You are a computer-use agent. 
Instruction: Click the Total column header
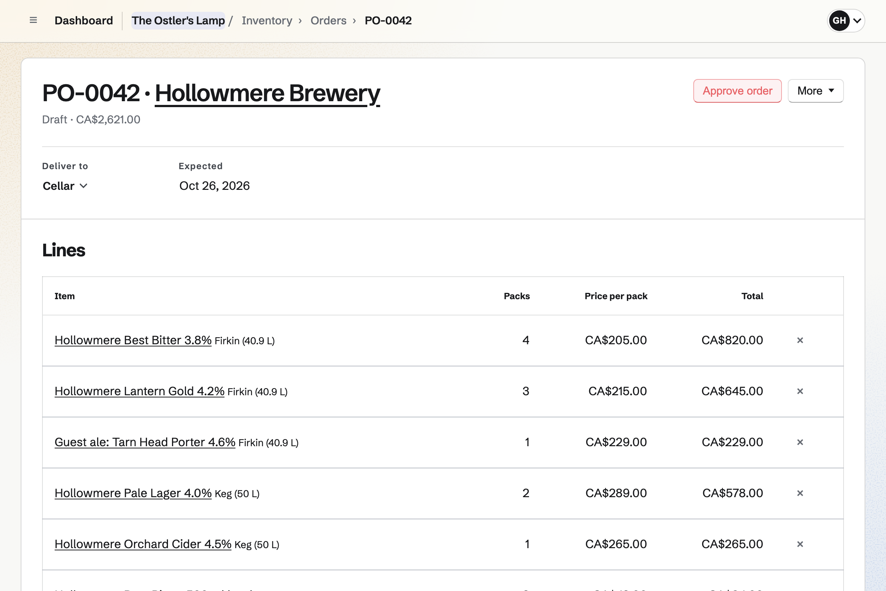point(752,296)
